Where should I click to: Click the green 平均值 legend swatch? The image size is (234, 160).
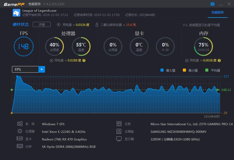click(x=207, y=70)
